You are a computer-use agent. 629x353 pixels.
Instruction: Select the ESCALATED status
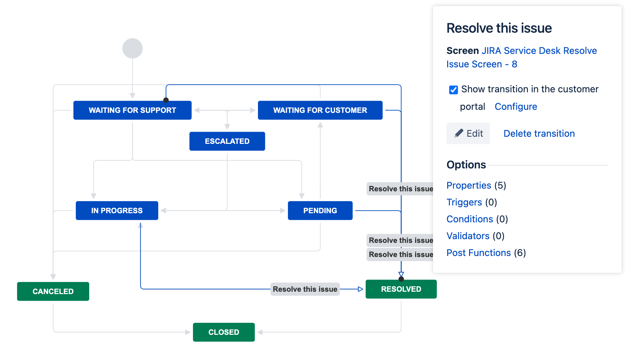point(227,141)
